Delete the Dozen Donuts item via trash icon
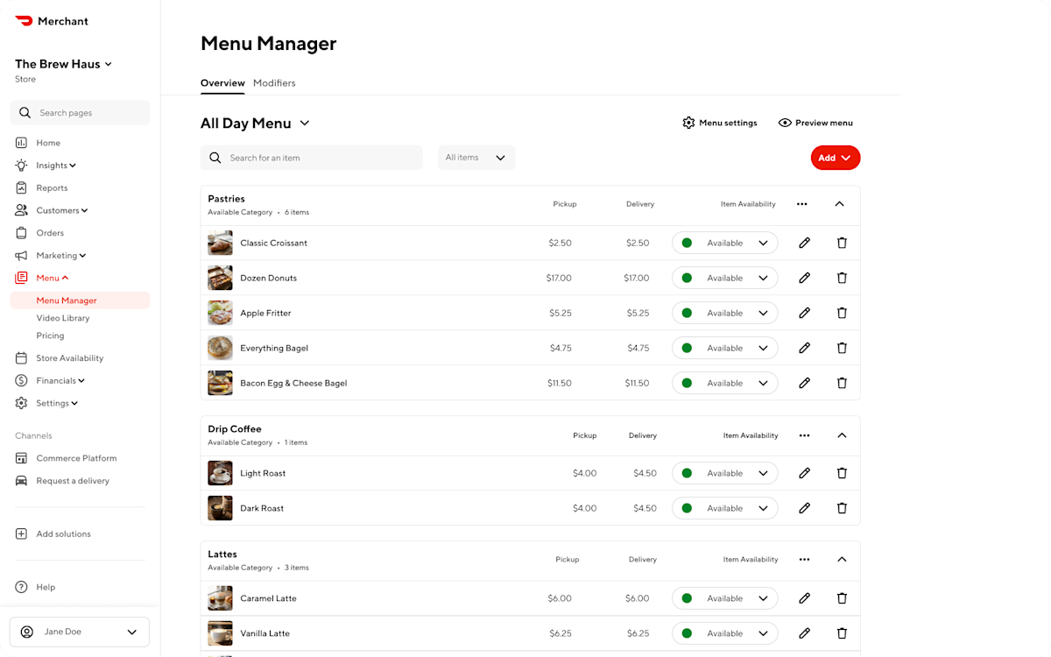 click(842, 278)
